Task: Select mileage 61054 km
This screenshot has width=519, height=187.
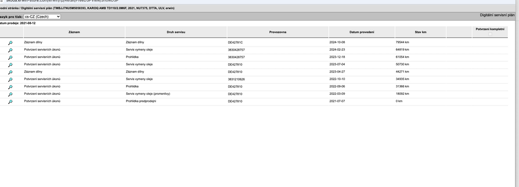Action: (402, 57)
